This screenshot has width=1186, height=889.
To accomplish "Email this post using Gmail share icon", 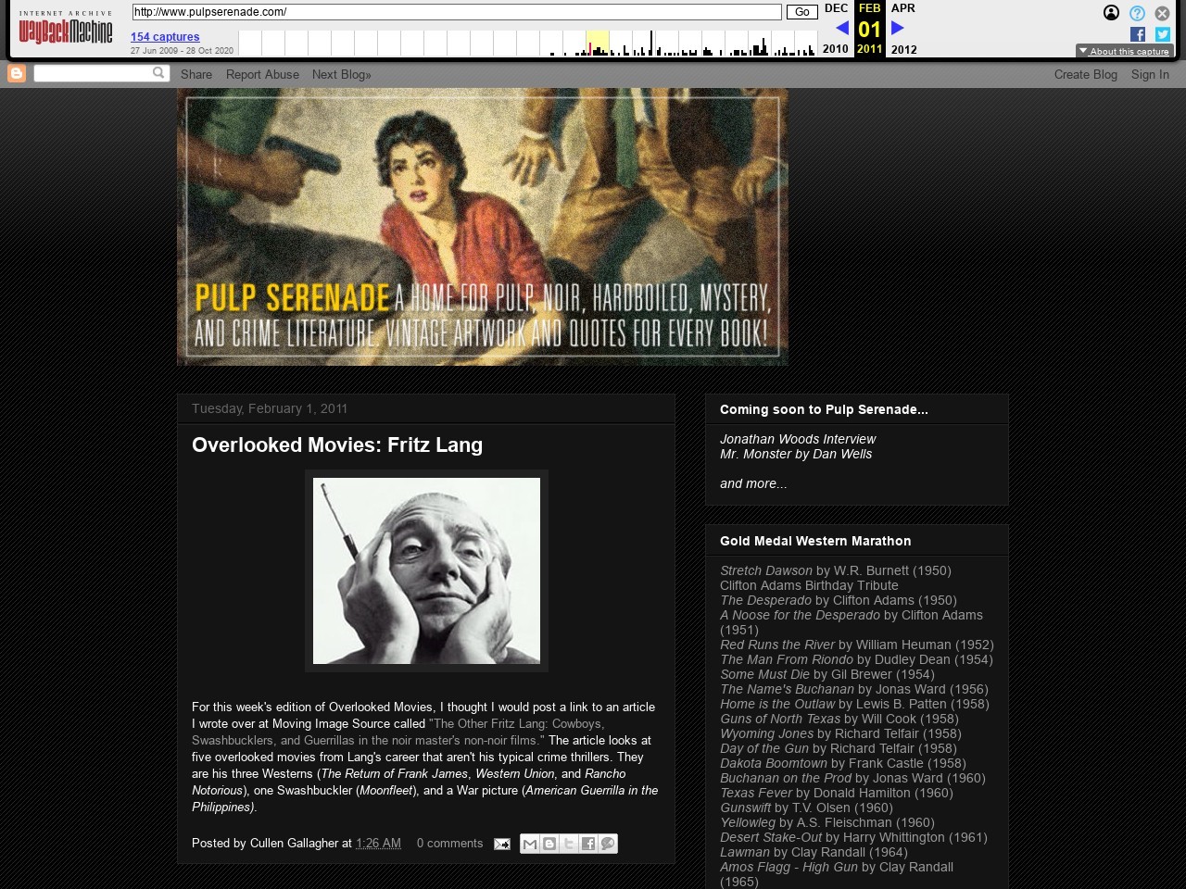I will pos(530,844).
